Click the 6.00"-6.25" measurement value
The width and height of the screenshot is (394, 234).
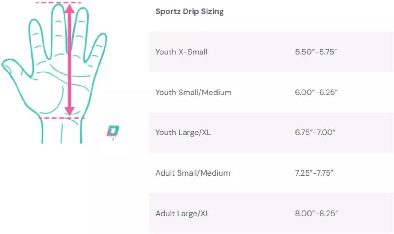316,93
